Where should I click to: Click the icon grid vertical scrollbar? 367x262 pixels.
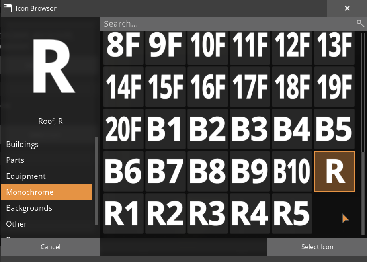click(363, 135)
